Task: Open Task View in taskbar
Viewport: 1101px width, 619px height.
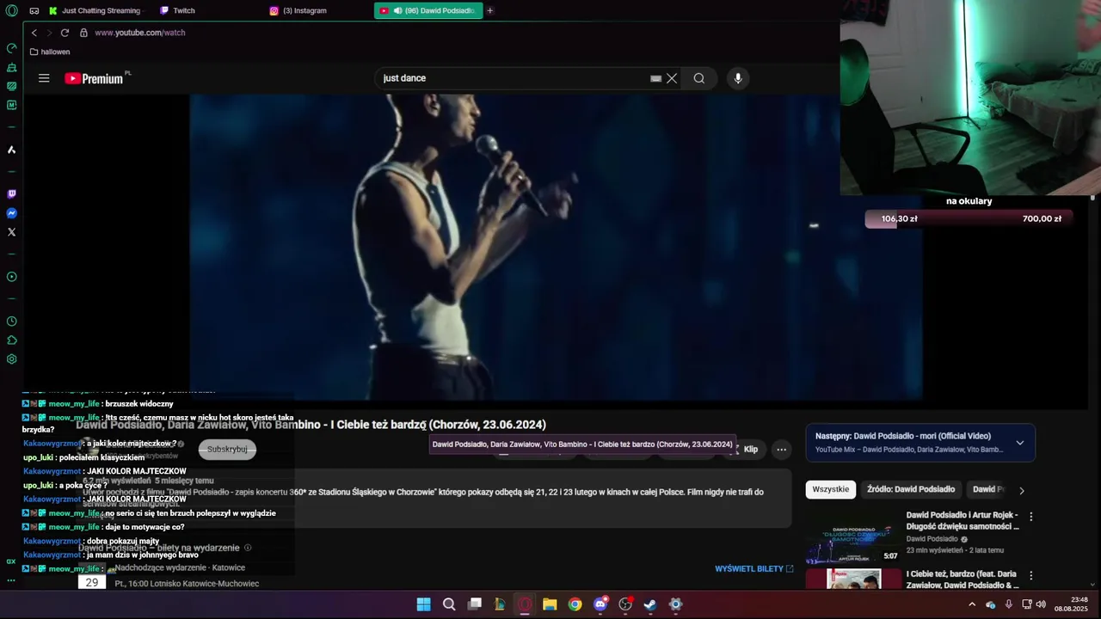Action: (x=474, y=604)
